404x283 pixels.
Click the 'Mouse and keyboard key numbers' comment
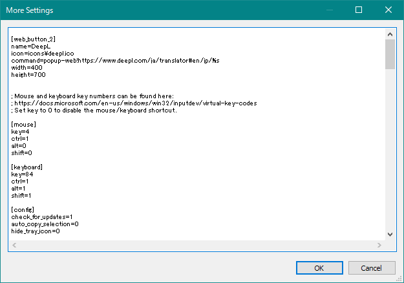(x=92, y=96)
